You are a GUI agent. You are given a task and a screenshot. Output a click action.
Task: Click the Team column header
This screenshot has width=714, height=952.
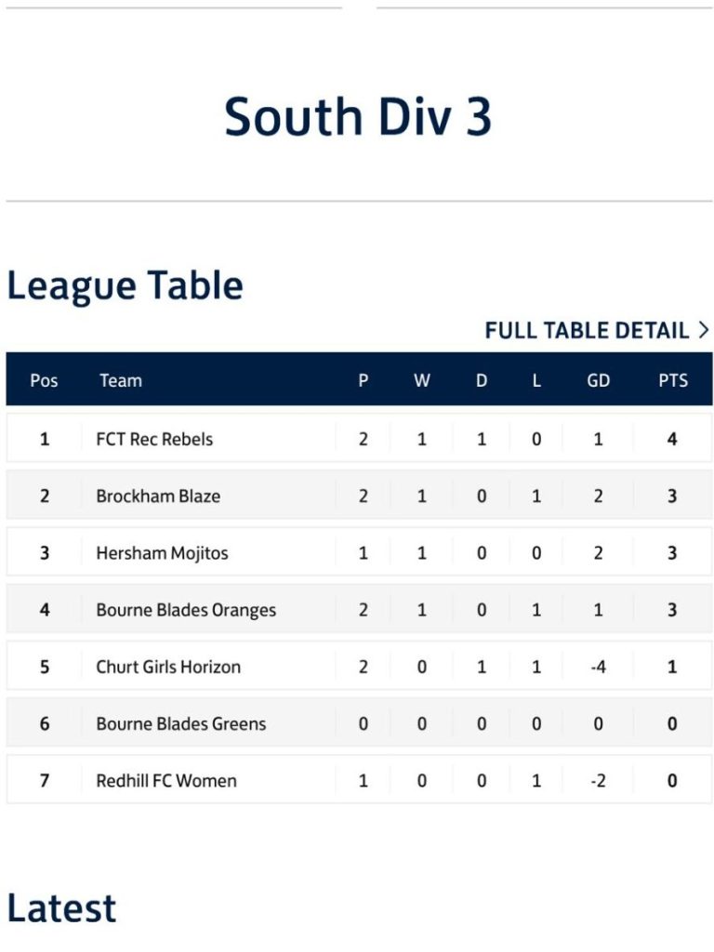pos(121,380)
